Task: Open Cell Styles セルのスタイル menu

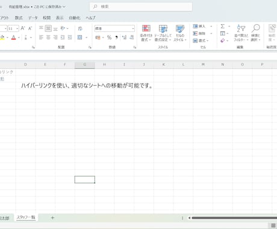Action: click(180, 33)
